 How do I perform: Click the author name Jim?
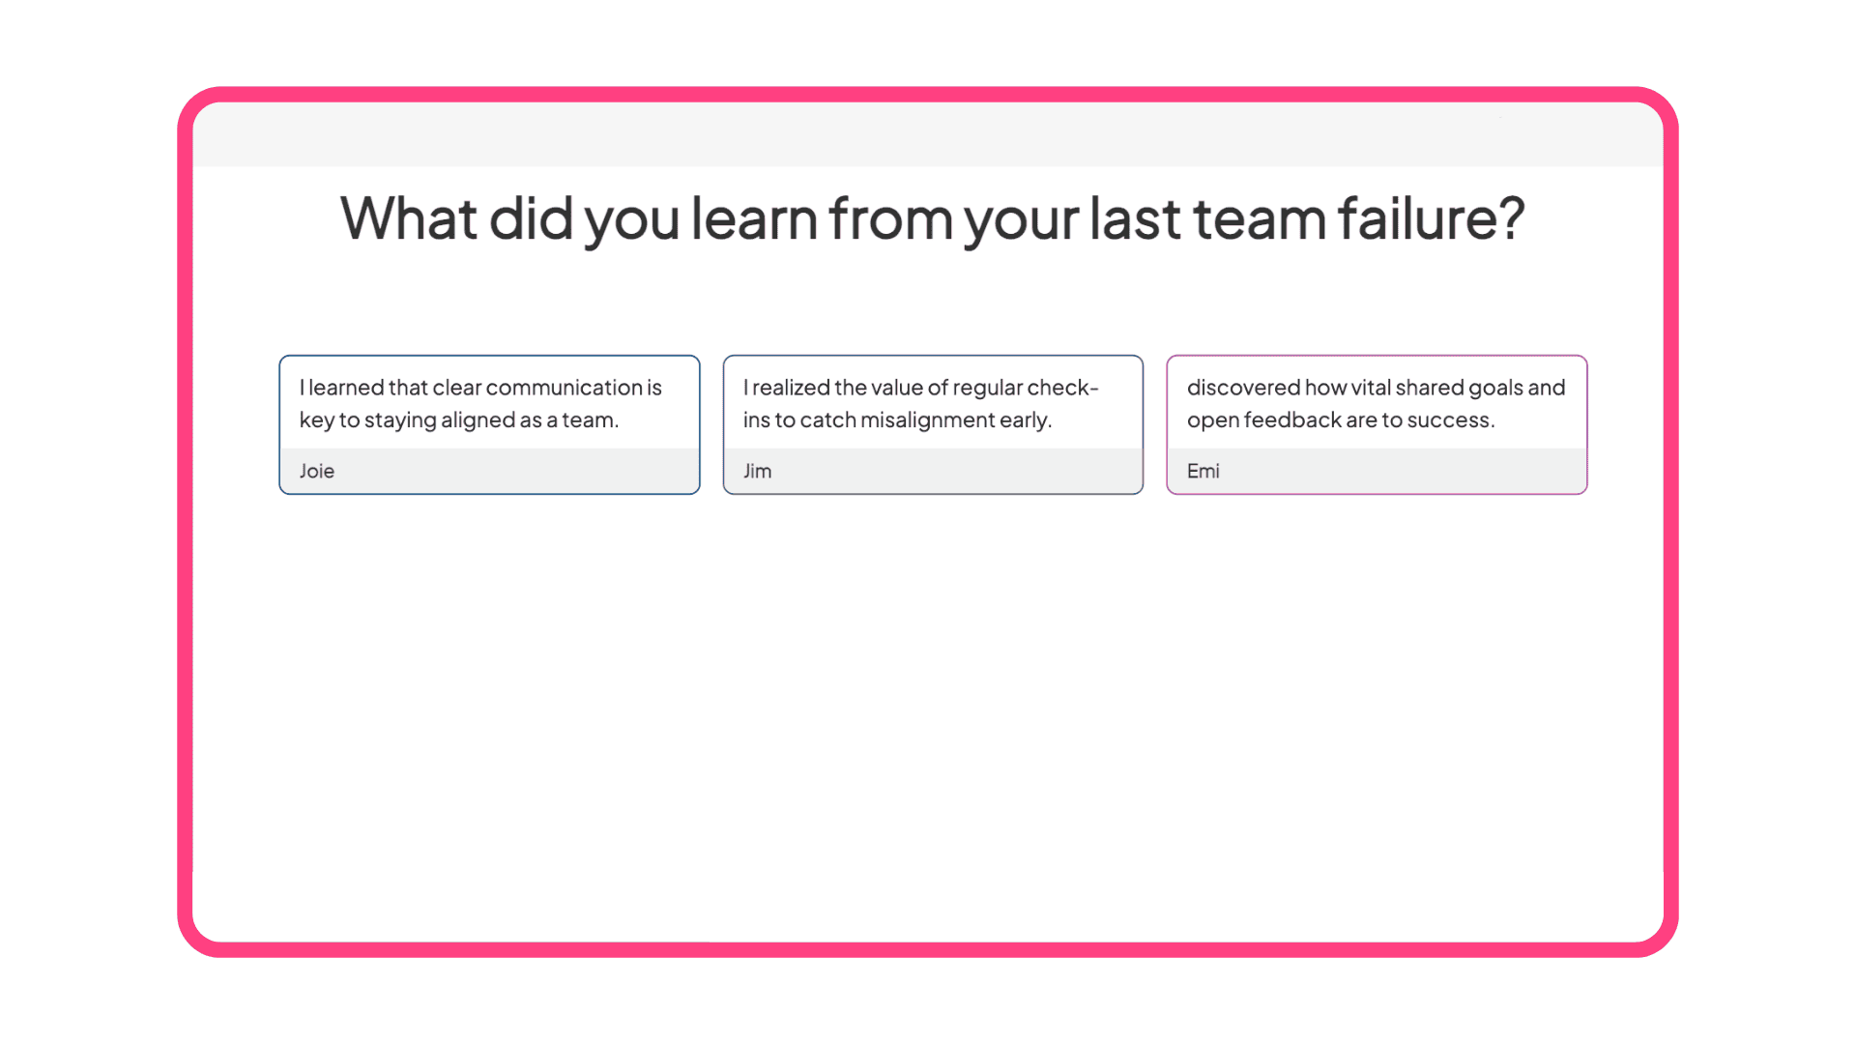757,471
